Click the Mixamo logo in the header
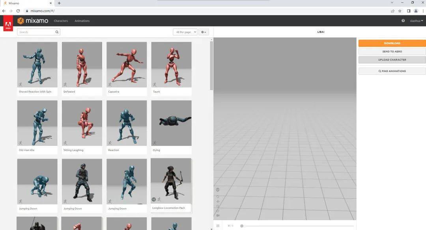This screenshot has width=426, height=230. coord(33,20)
